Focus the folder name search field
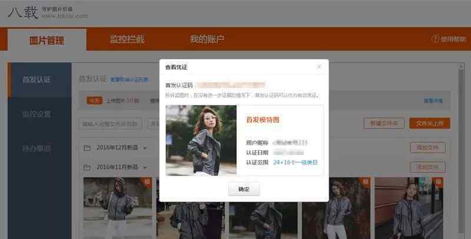This screenshot has height=239, width=471. click(x=110, y=124)
